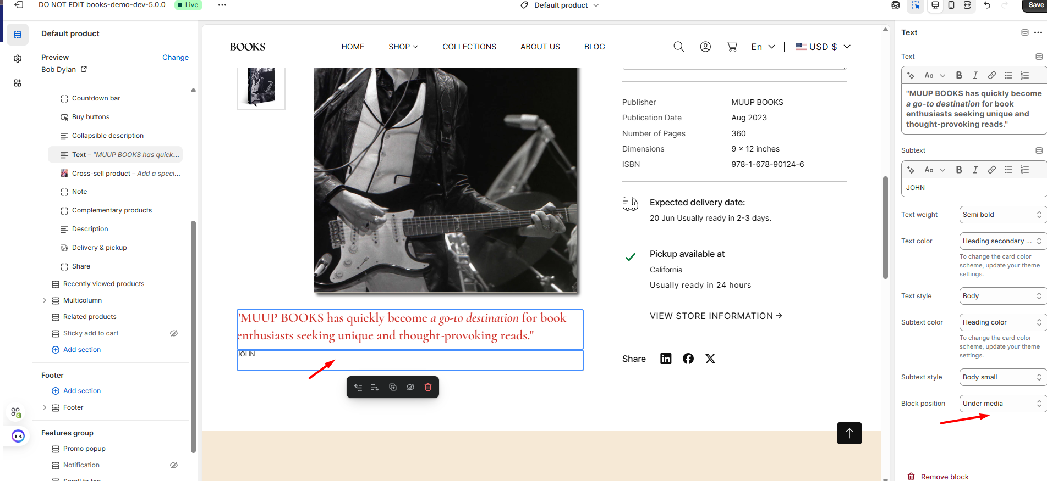
Task: Click the X share icon
Action: click(x=710, y=359)
